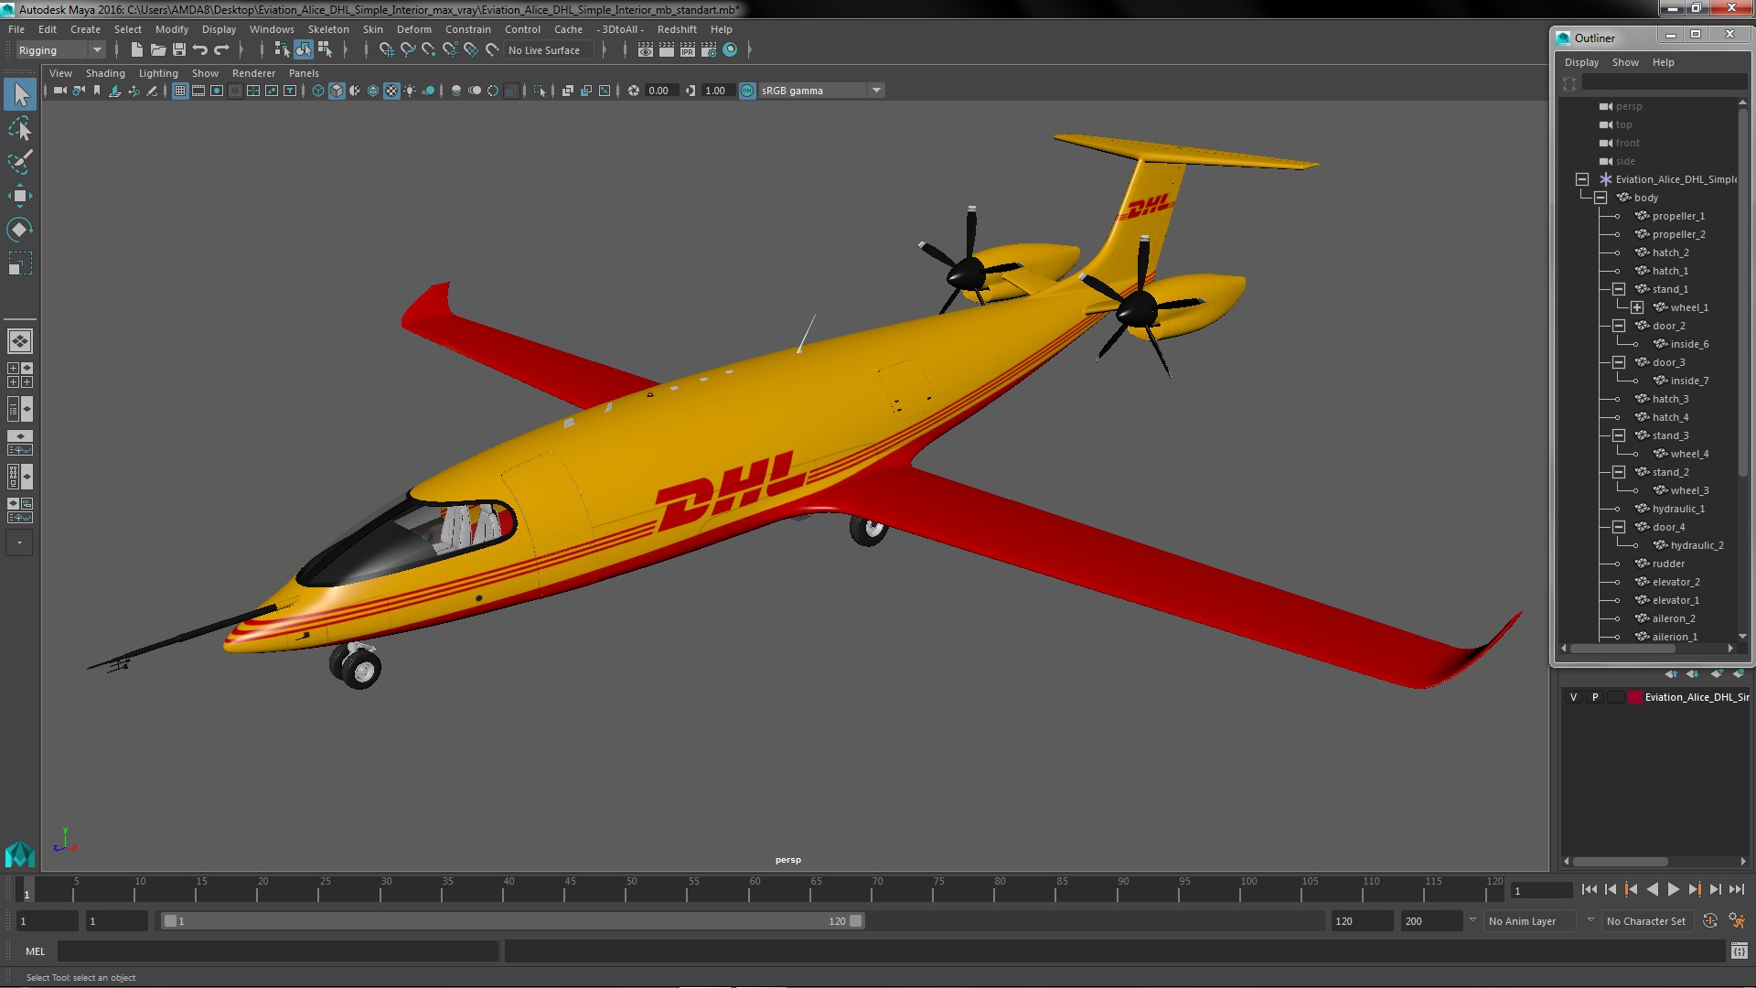This screenshot has width=1756, height=988.
Task: Open animation preferences running man icon
Action: [1737, 921]
